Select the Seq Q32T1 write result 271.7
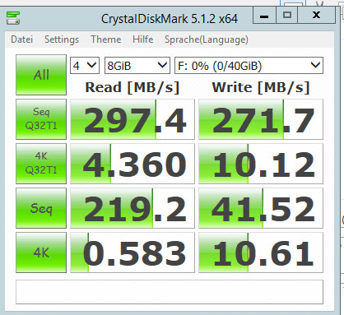344x315 pixels. pos(261,119)
